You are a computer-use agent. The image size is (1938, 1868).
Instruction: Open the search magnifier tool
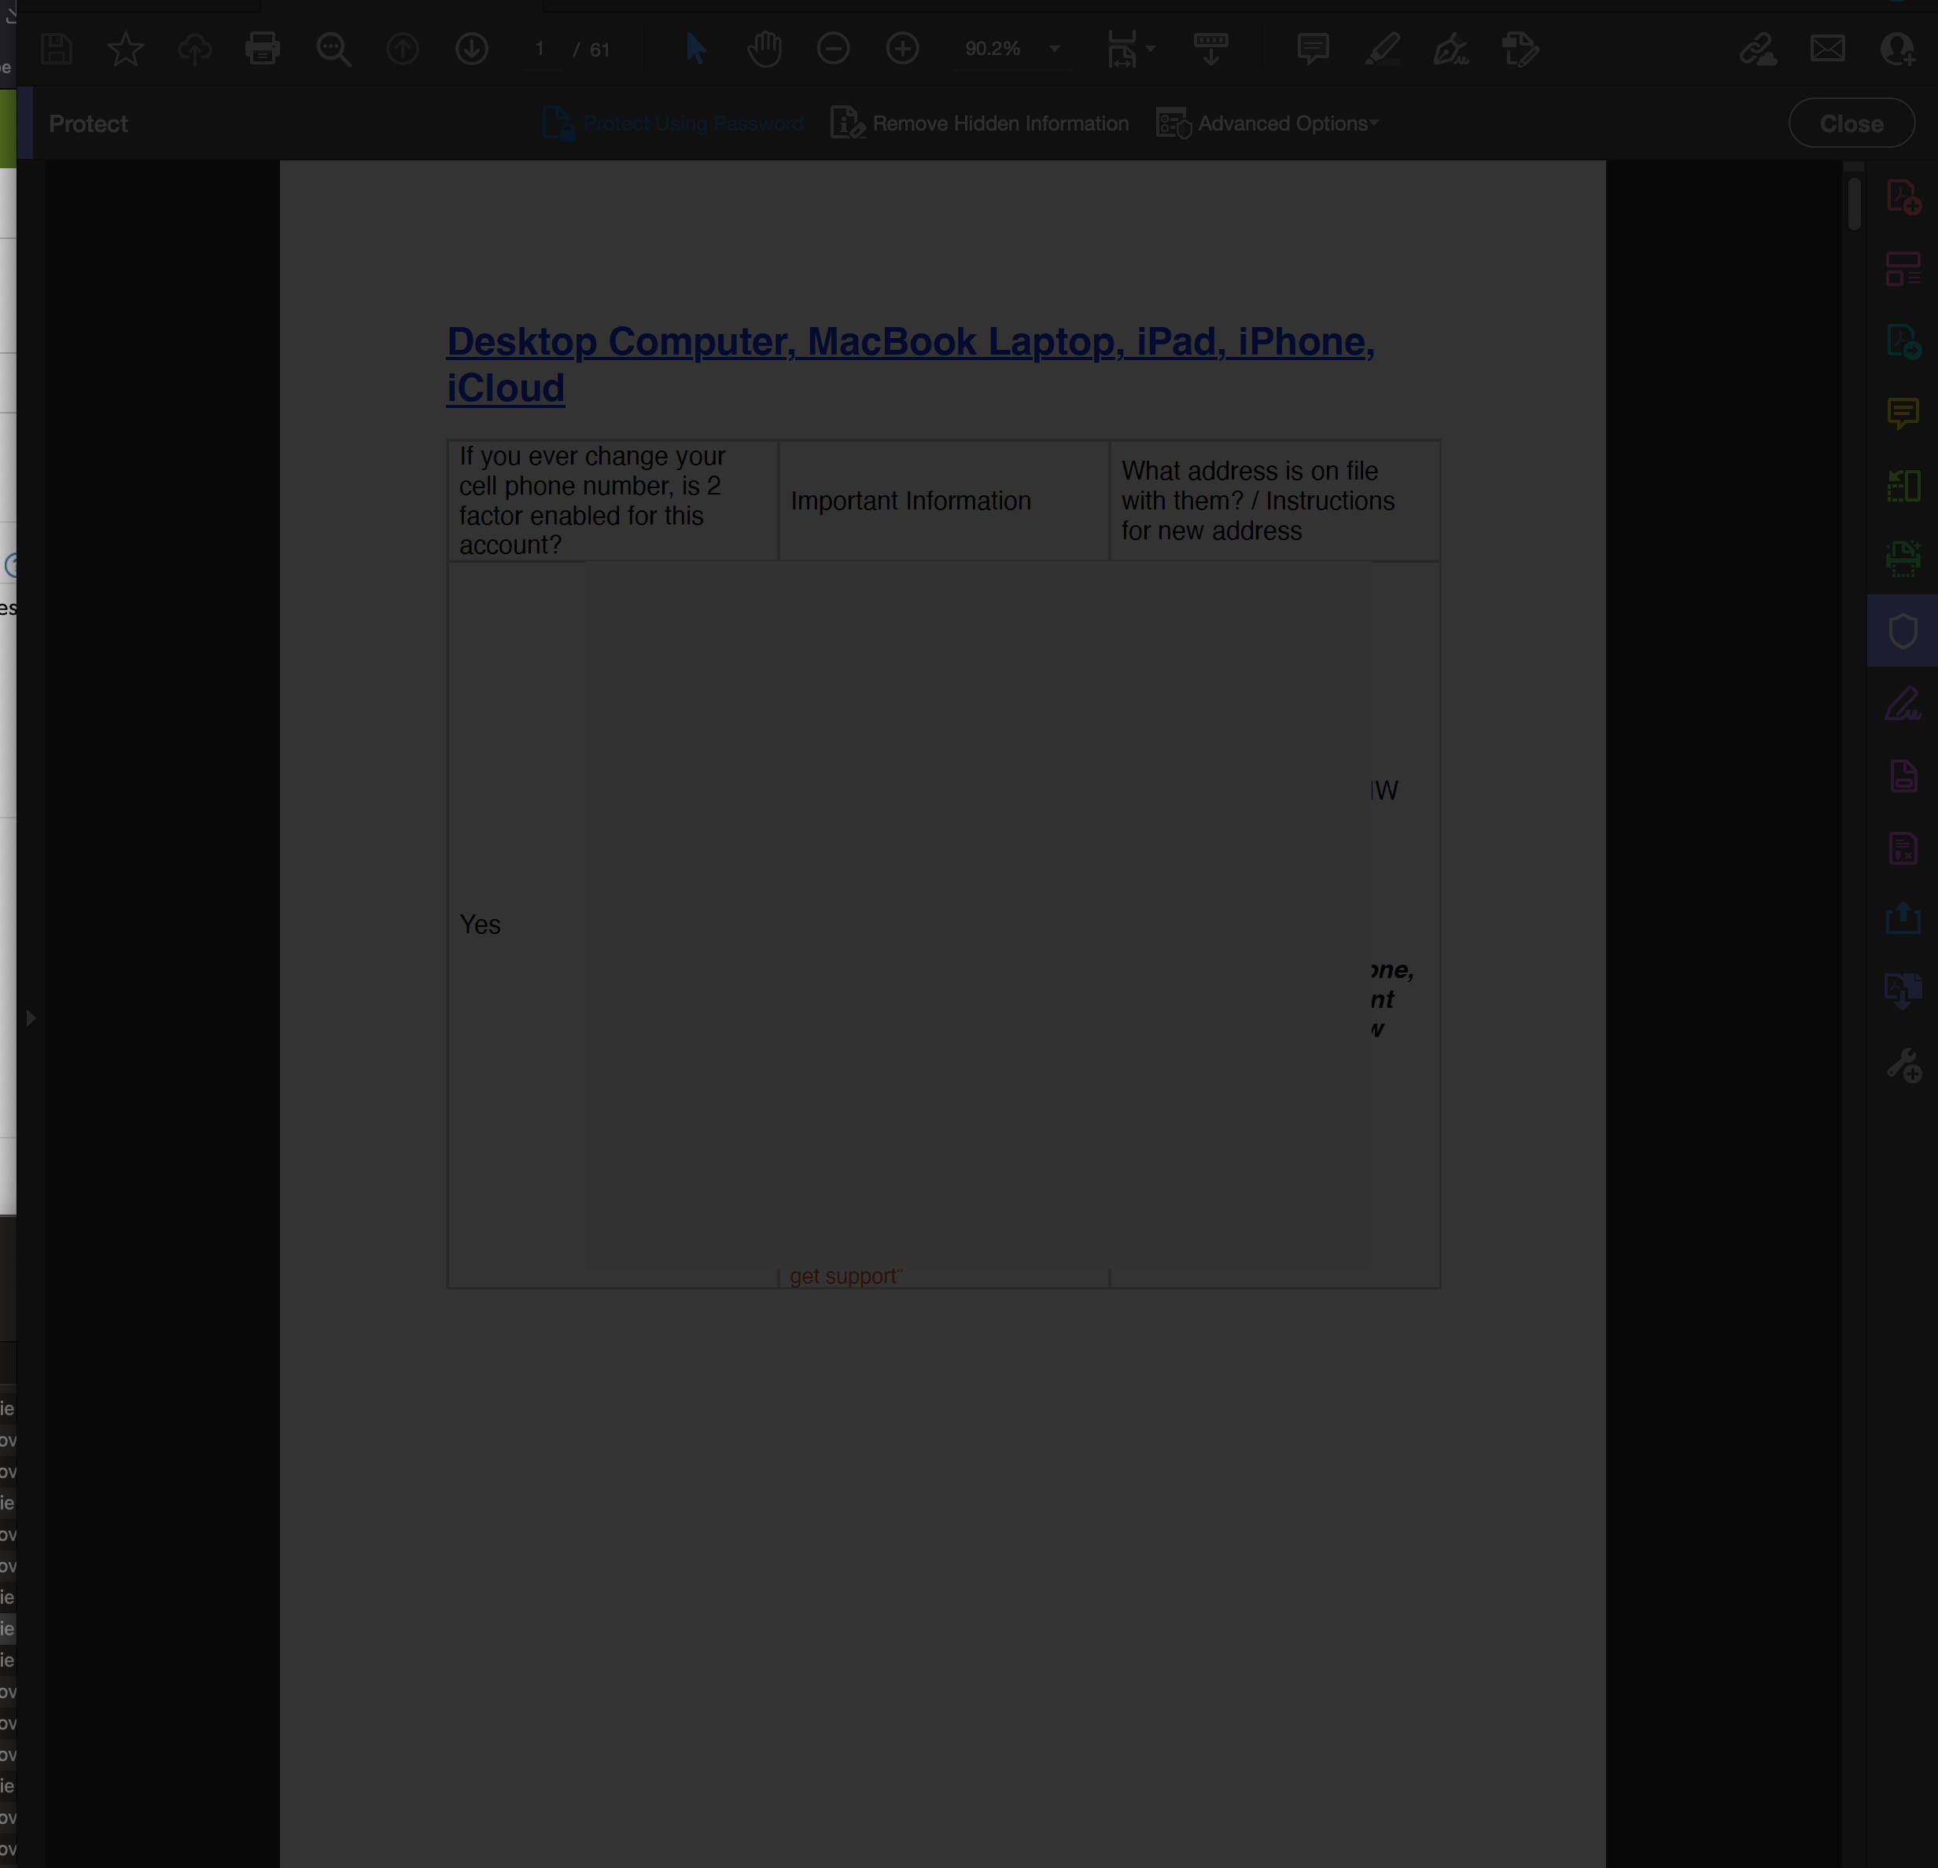[333, 49]
